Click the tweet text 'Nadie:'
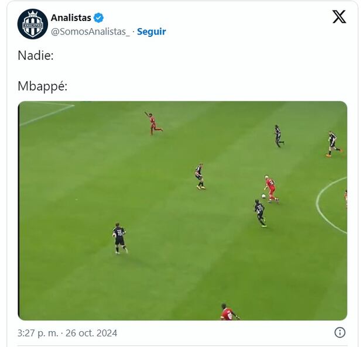Image resolution: width=363 pixels, height=347 pixels. [x=36, y=56]
